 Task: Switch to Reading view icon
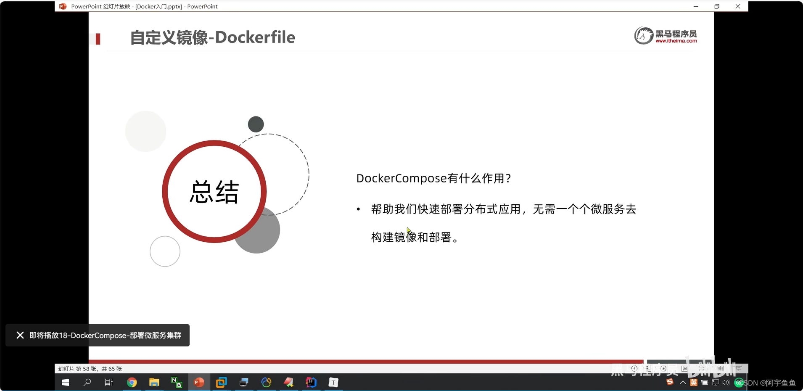tap(721, 368)
